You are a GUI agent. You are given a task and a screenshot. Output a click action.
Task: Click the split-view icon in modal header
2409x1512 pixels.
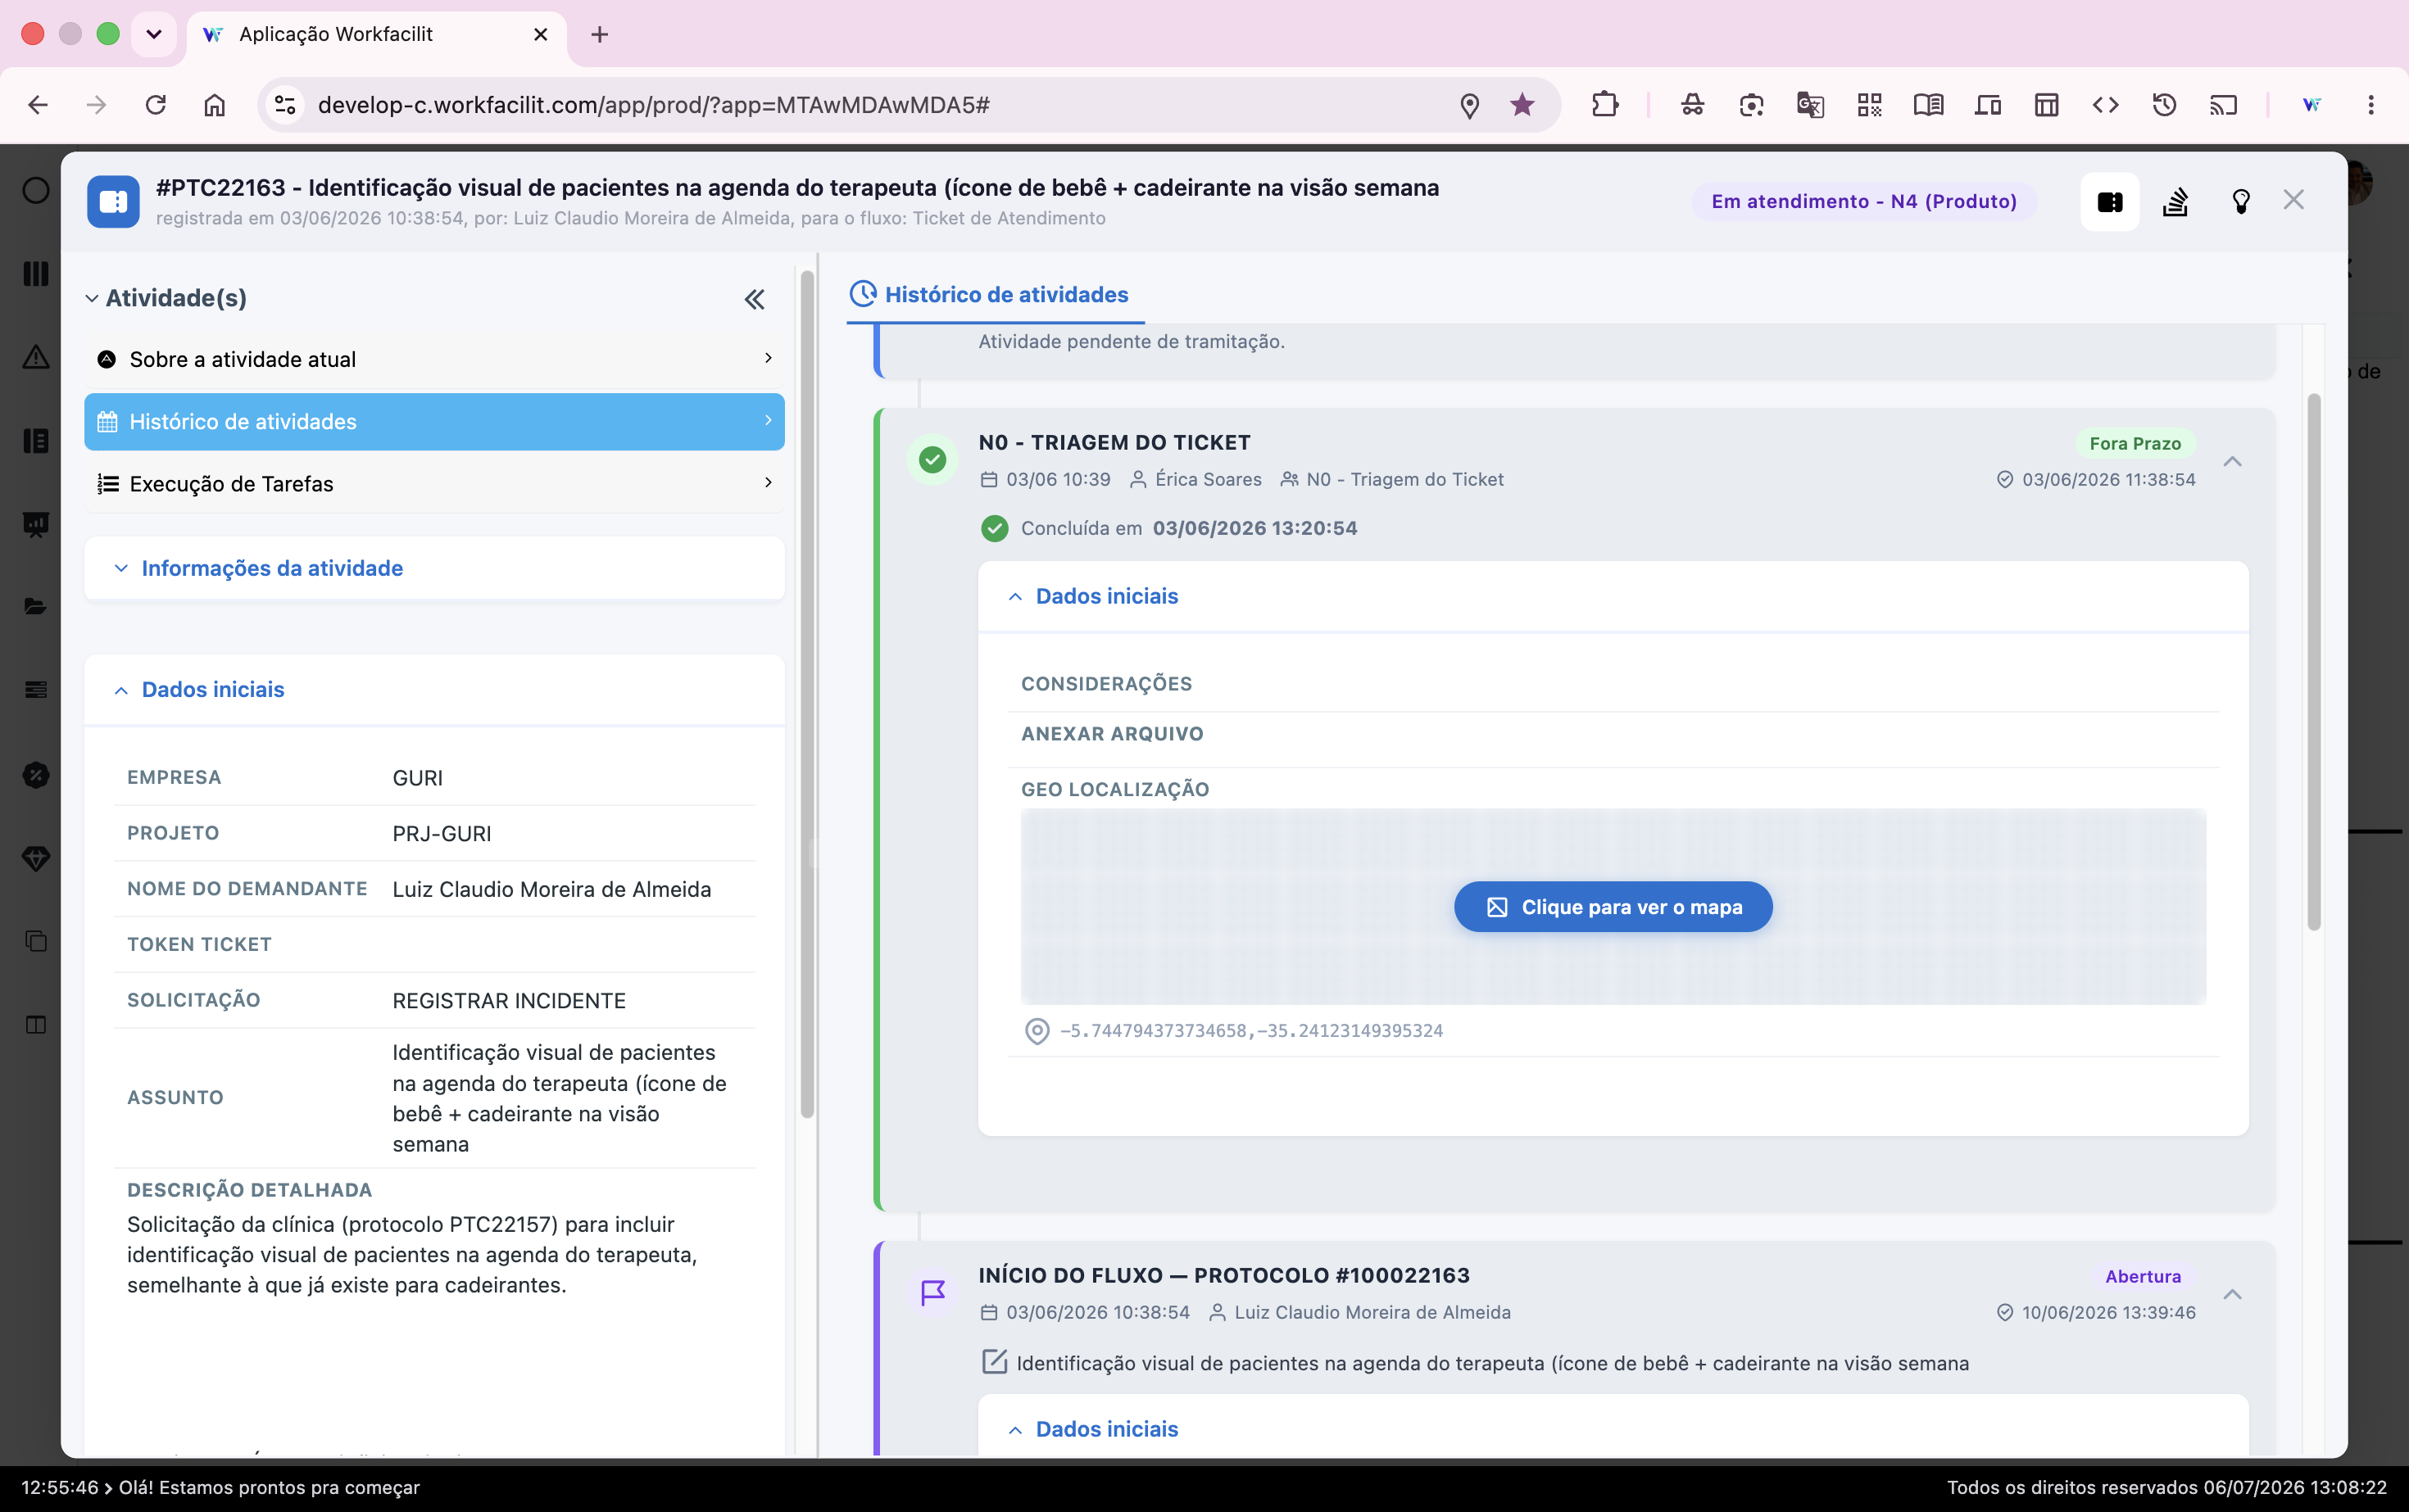(x=2110, y=201)
